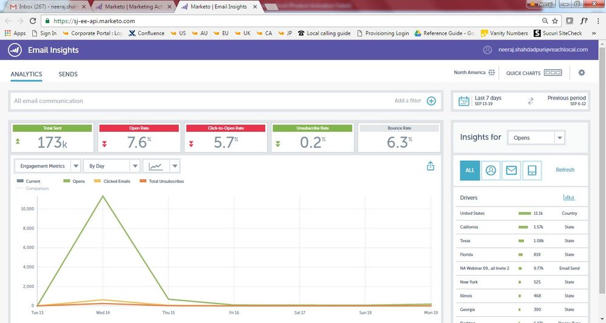
Task: Filter insights by audience person icon
Action: pos(491,171)
